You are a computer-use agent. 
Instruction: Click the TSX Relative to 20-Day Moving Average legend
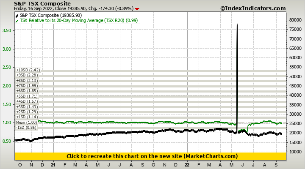click(79, 20)
